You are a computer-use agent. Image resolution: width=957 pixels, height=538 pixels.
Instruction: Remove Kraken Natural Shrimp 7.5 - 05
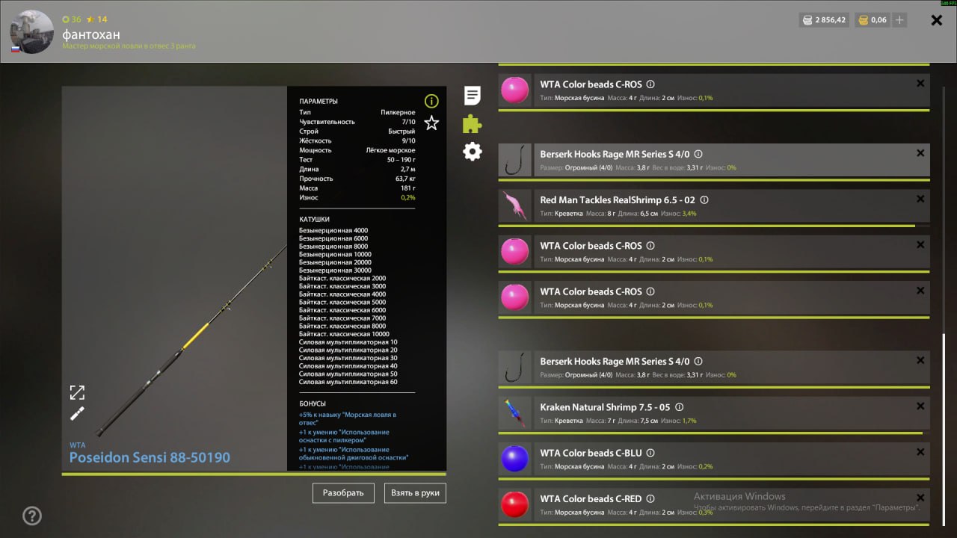point(920,406)
